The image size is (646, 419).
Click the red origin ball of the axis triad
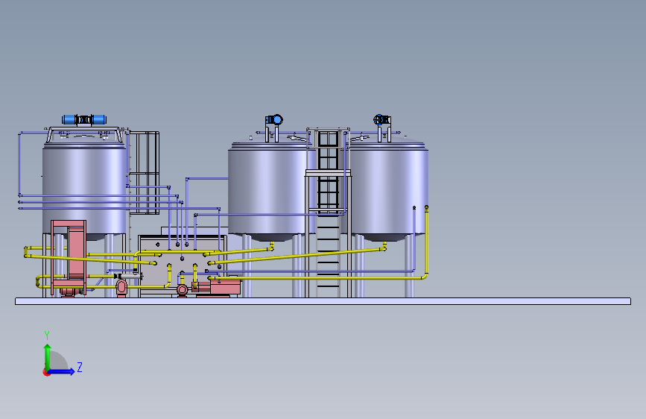(x=46, y=372)
